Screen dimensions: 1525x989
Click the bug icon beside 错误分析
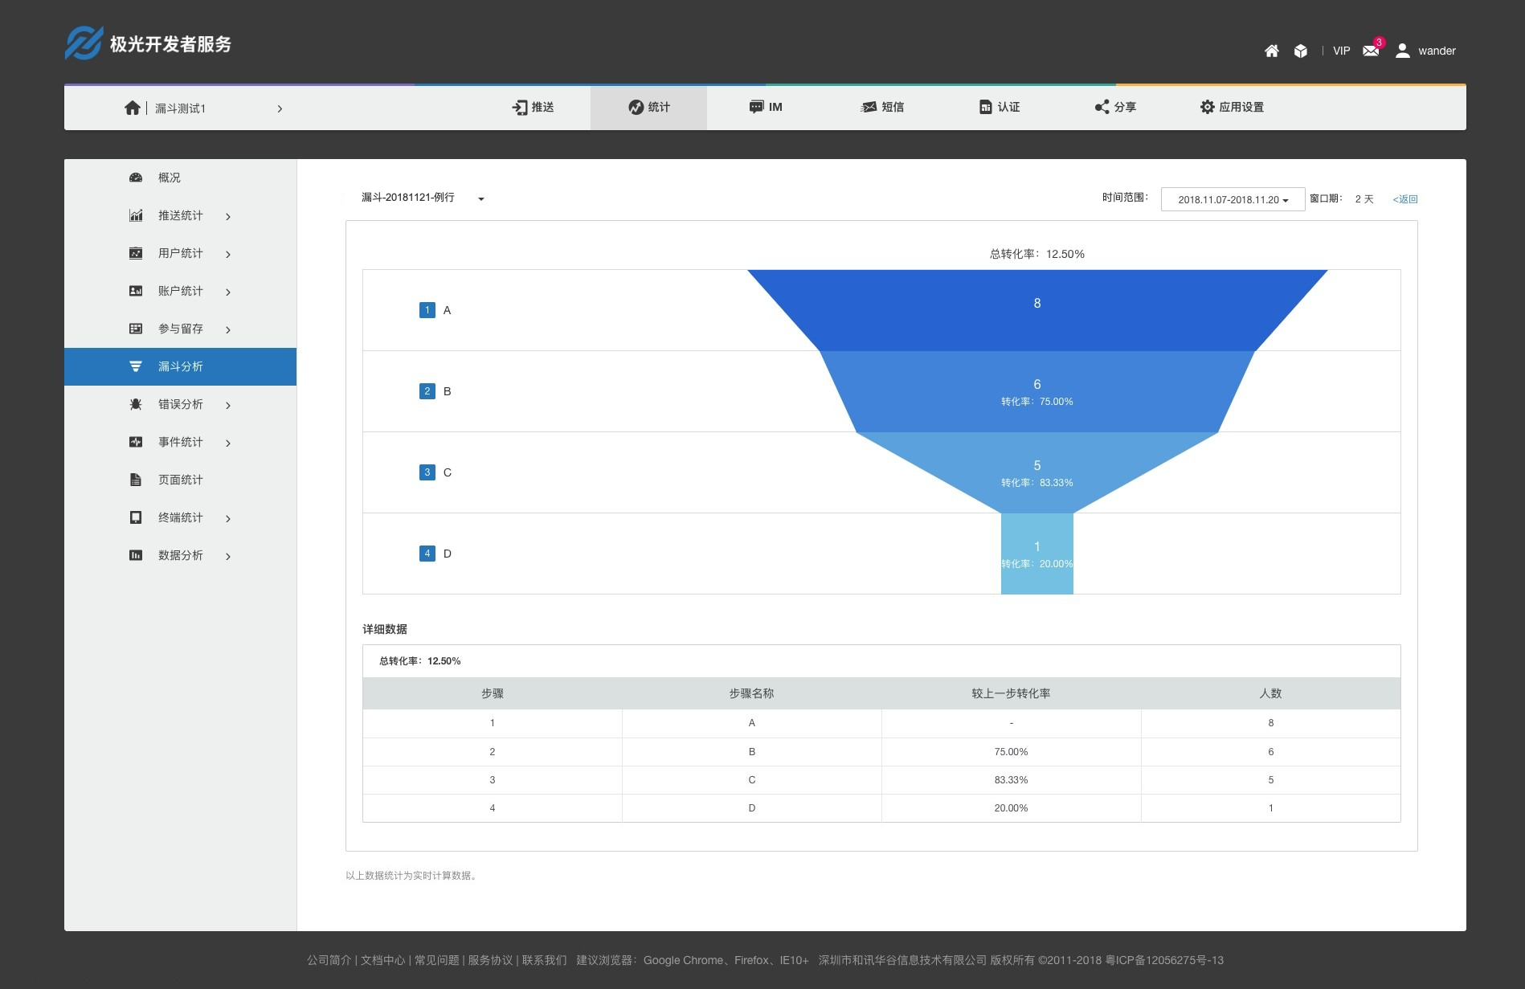pos(136,404)
